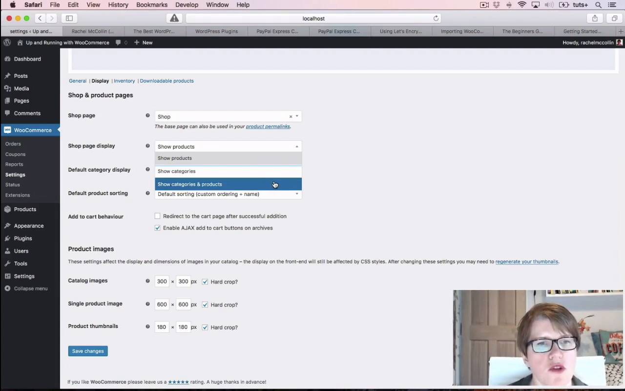
Task: Show help tip for Default product sorting
Action: tap(147, 193)
